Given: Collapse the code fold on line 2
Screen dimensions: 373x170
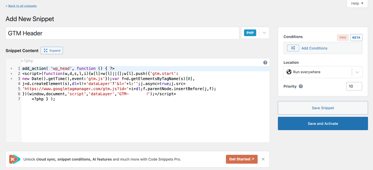Looking at the screenshot, I should (11, 74).
